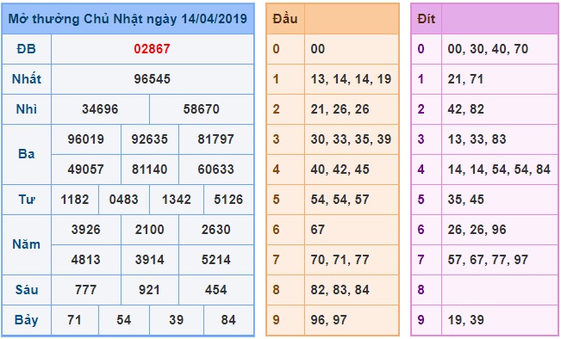Select the Năm prize number 2630
Screen dimensions: 561x339
tap(215, 230)
